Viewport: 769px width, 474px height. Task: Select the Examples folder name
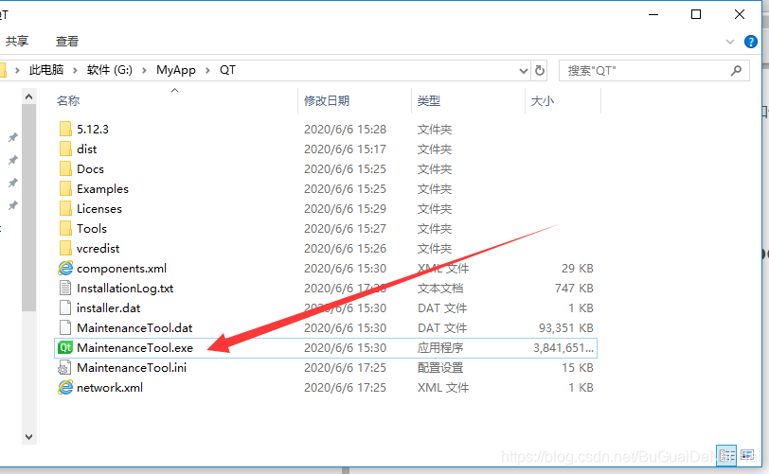102,189
